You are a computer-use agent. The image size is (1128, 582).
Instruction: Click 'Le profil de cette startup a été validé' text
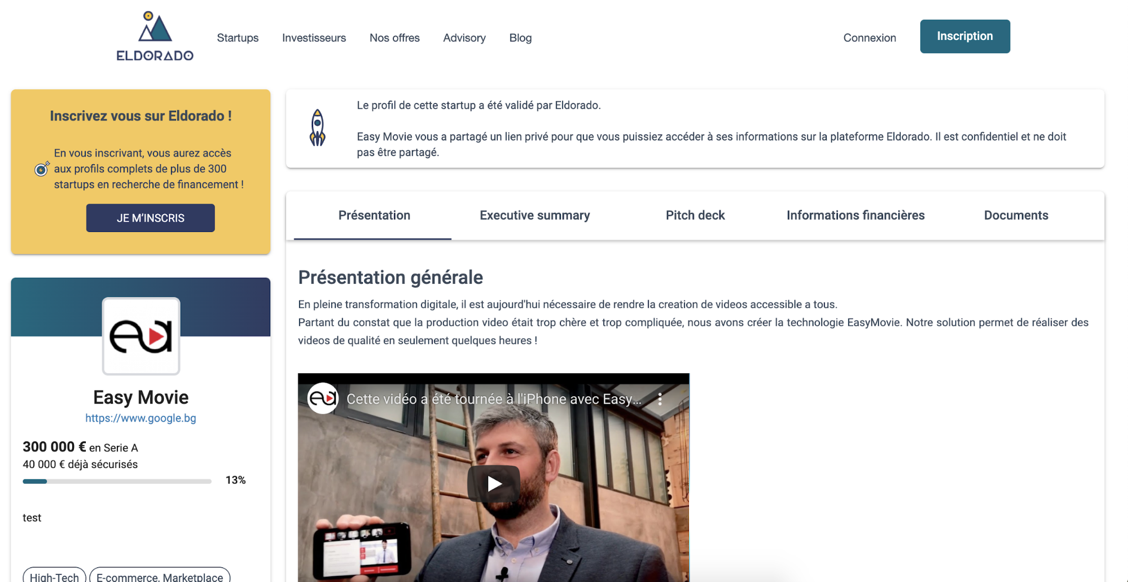(x=479, y=106)
